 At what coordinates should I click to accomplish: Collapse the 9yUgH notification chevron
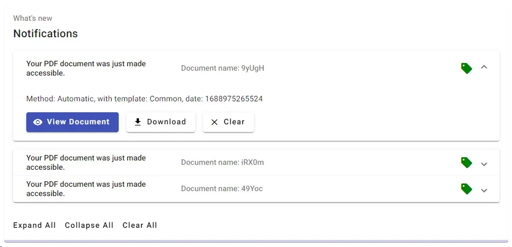[484, 67]
